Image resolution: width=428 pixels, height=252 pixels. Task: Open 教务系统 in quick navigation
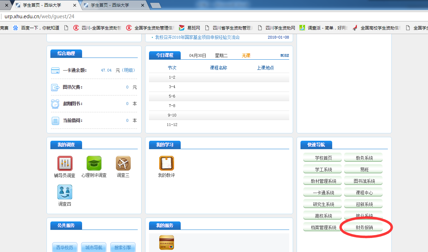pos(364,158)
